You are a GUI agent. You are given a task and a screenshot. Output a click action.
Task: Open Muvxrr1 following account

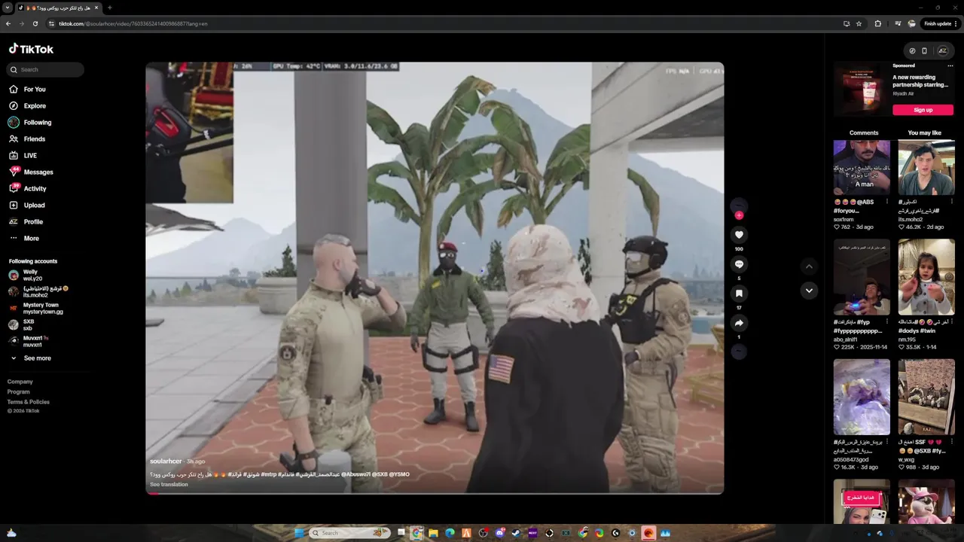(30, 341)
